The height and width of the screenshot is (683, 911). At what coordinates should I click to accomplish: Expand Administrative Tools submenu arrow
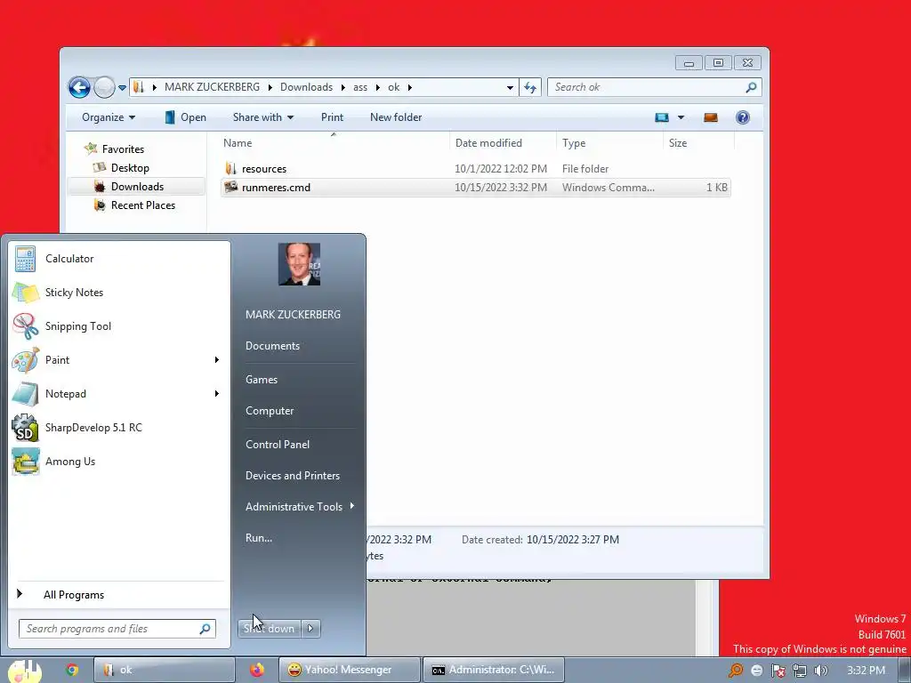[352, 506]
